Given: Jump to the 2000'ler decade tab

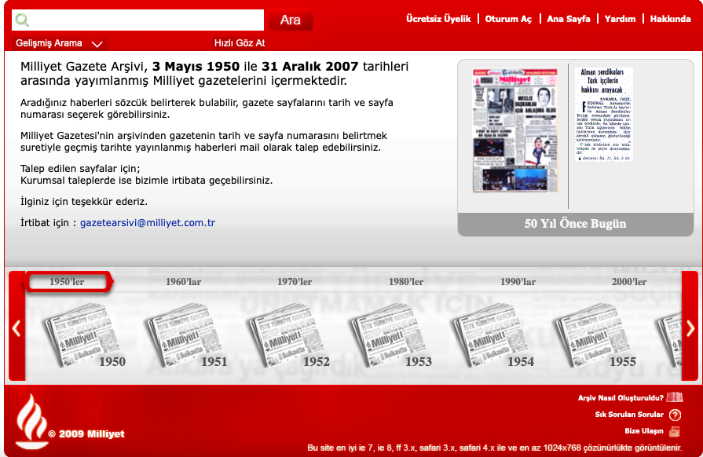Looking at the screenshot, I should tap(629, 281).
